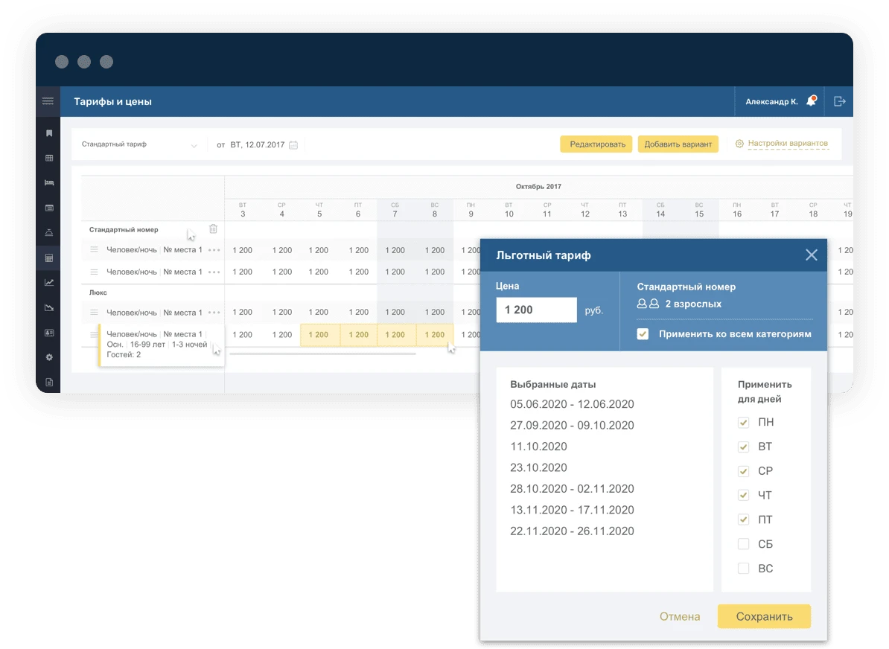Click the Сохранить button
Image resolution: width=889 pixels, height=649 pixels.
pyautogui.click(x=764, y=616)
